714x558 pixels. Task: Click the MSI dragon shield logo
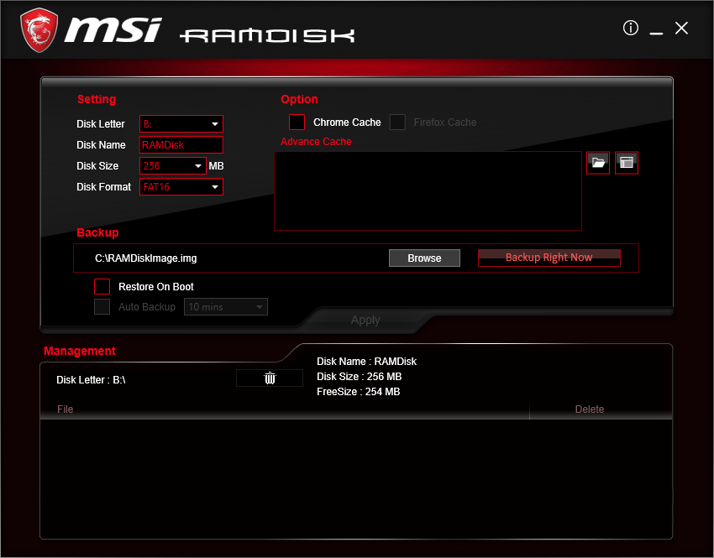tap(39, 30)
